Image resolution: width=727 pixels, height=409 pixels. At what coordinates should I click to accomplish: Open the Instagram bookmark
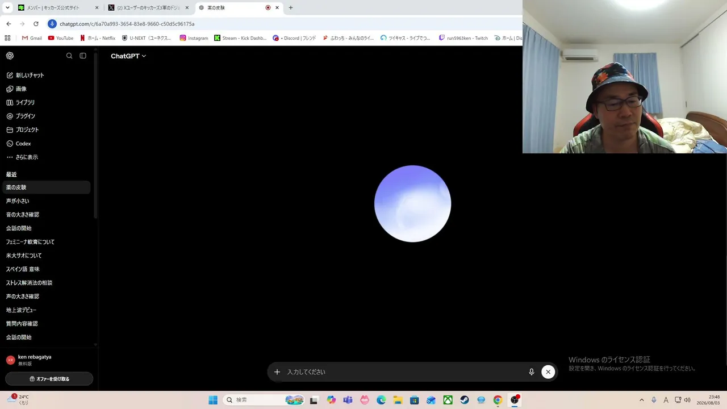(x=194, y=38)
